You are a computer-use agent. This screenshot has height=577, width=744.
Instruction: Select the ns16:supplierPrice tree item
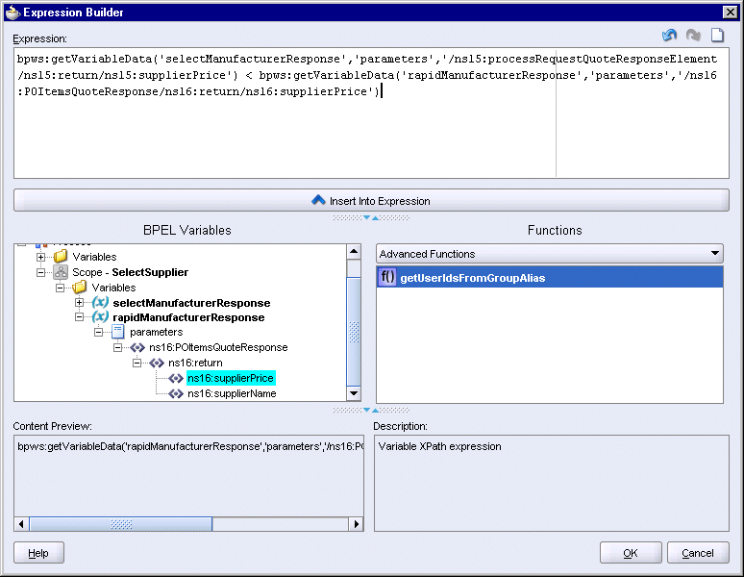tap(231, 378)
